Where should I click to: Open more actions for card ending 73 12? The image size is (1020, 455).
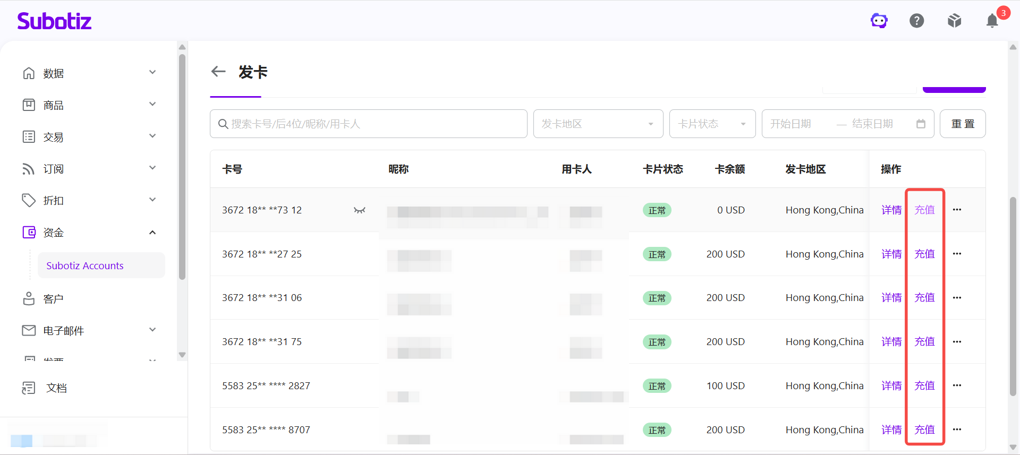point(957,210)
